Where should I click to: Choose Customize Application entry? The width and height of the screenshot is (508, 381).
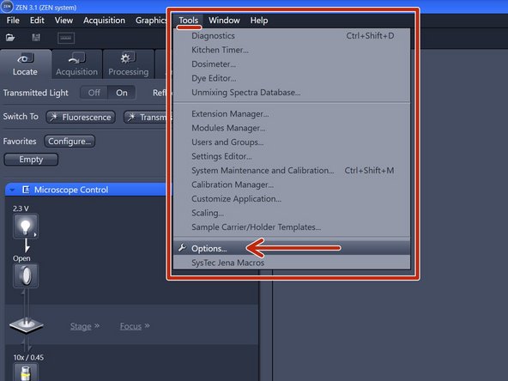click(292, 199)
